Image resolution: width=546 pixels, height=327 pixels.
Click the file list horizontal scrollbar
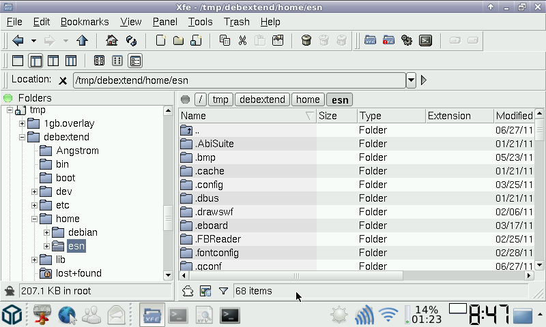pyautogui.click(x=355, y=276)
